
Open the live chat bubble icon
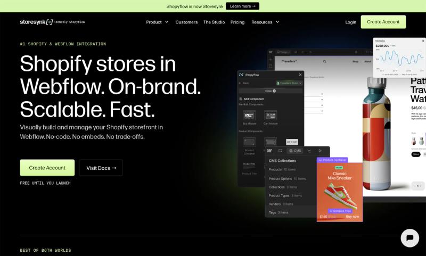[x=409, y=238]
